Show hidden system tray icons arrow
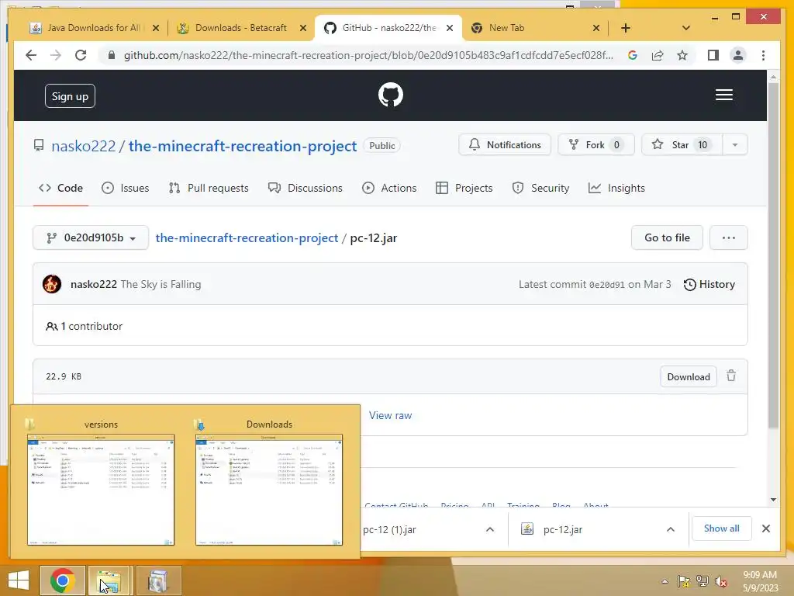This screenshot has height=596, width=794. click(665, 581)
